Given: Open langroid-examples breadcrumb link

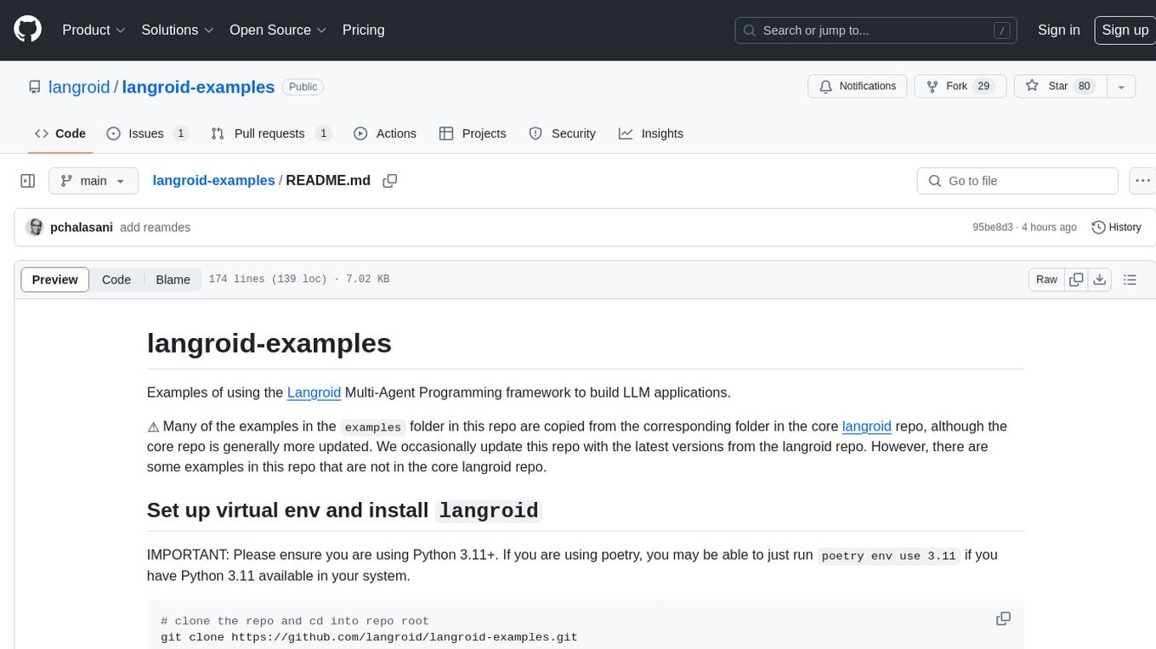Looking at the screenshot, I should [213, 180].
